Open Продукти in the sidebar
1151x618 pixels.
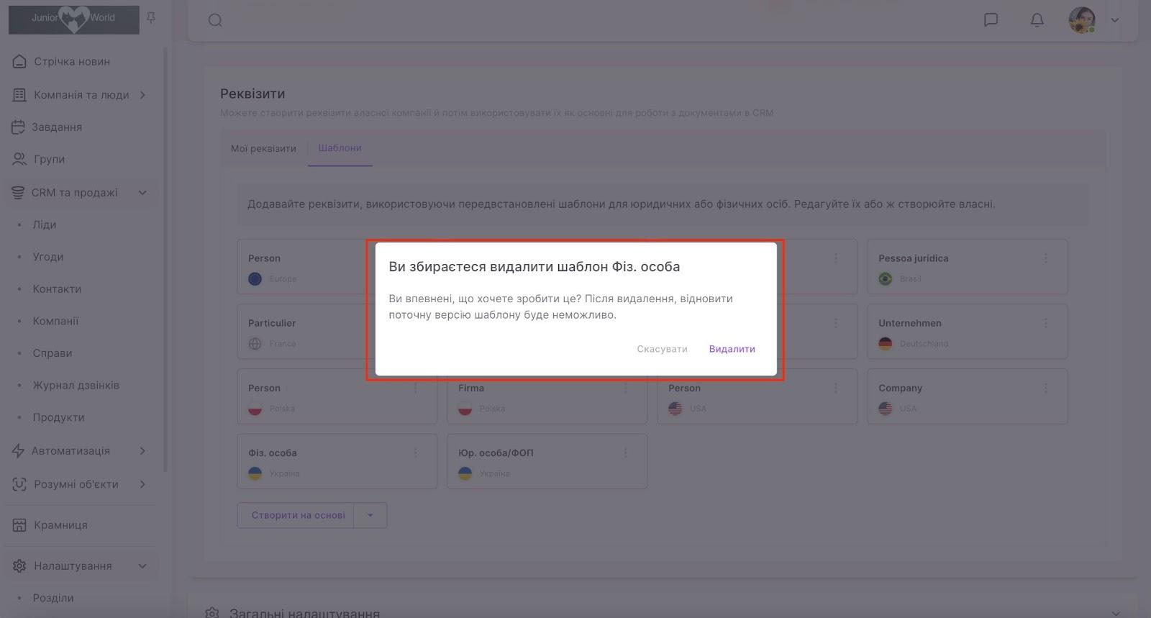pyautogui.click(x=58, y=418)
